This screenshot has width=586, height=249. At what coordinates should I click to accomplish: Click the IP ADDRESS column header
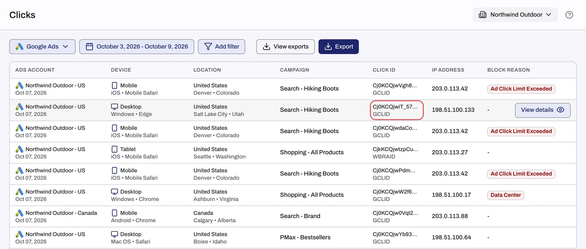tap(448, 70)
